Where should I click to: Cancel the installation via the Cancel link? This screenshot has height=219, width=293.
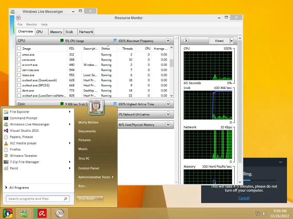tap(244, 198)
